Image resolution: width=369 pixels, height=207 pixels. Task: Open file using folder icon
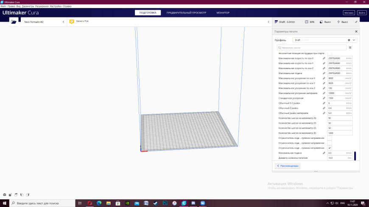[14, 22]
